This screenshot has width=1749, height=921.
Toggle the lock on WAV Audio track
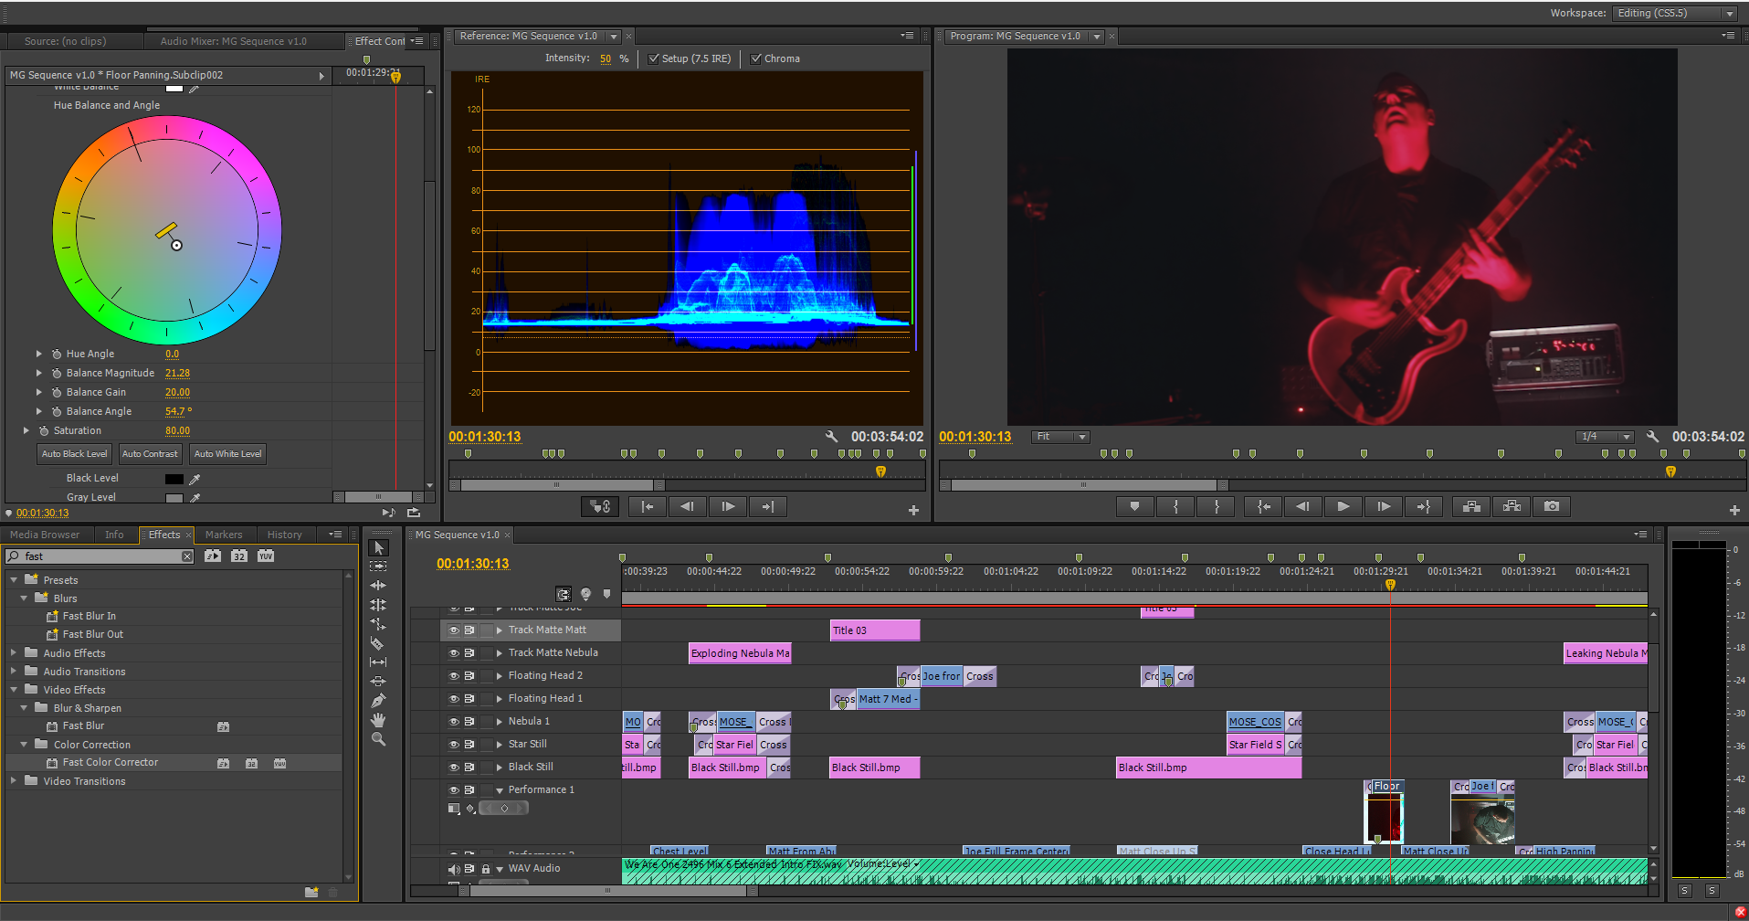[x=486, y=869]
